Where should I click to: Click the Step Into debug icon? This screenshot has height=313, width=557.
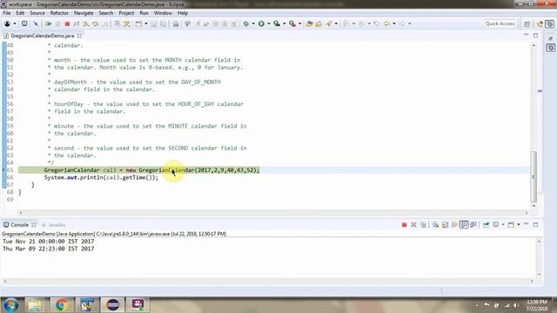coord(86,23)
